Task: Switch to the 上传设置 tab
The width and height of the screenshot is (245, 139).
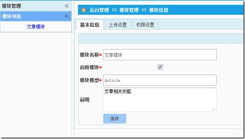Action: point(118,25)
